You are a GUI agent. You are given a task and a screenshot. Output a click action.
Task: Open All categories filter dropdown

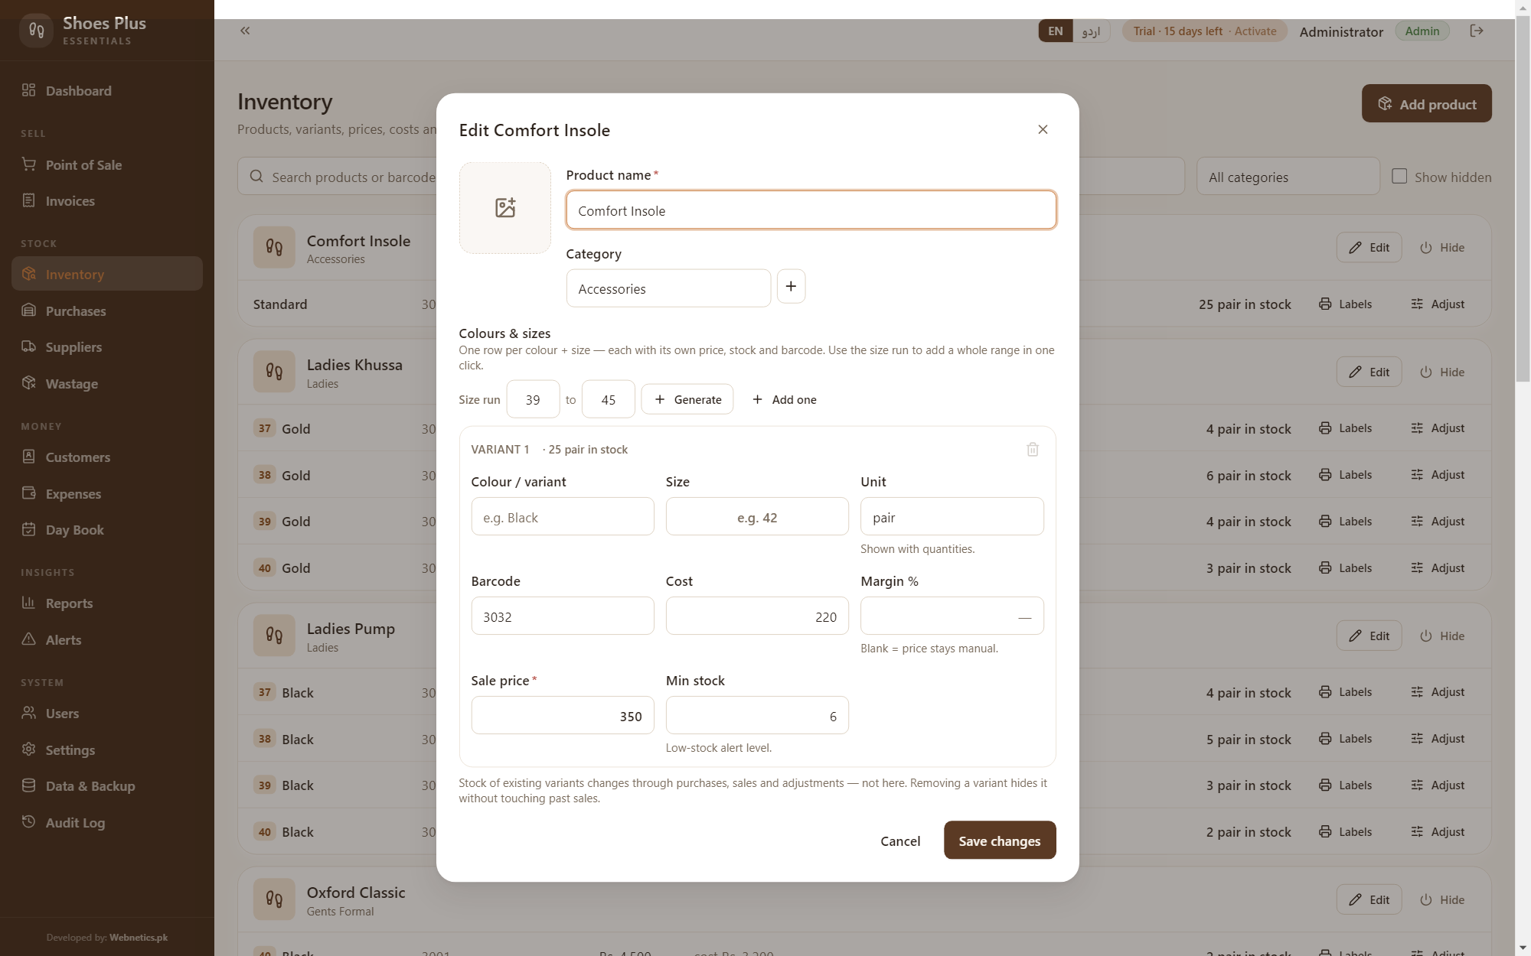point(1288,177)
